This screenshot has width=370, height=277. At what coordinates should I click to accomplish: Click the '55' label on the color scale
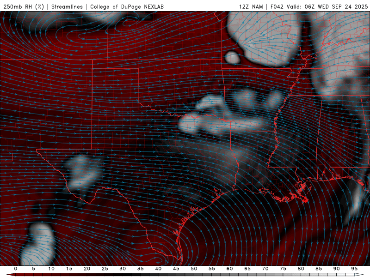click(x=212, y=269)
